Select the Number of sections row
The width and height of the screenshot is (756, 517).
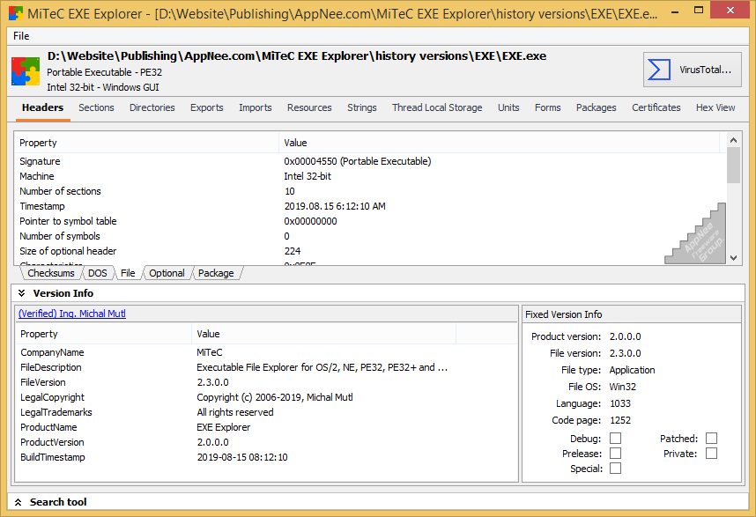(x=370, y=191)
